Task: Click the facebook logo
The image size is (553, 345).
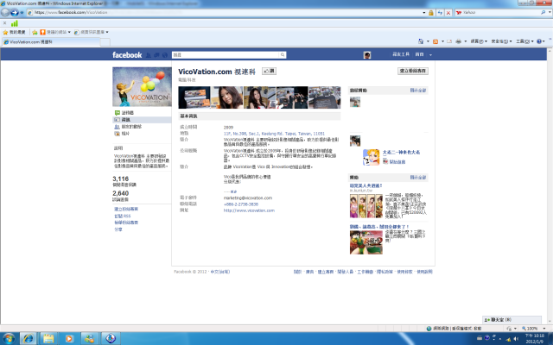Action: [x=127, y=55]
